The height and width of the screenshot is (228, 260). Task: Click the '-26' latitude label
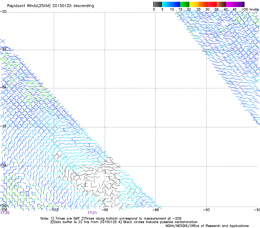pyautogui.click(x=3, y=126)
